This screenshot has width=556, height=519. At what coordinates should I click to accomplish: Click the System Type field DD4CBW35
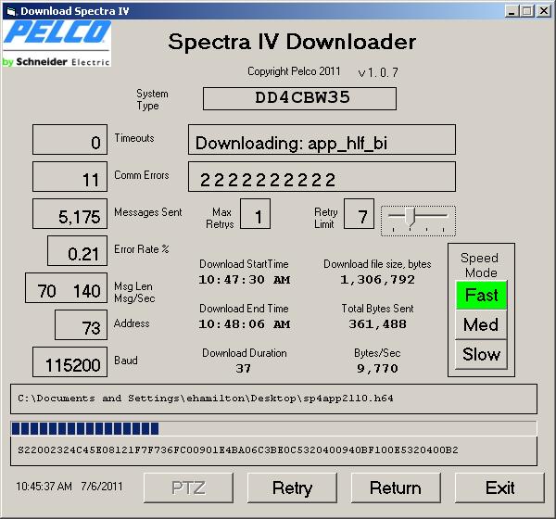pos(299,98)
